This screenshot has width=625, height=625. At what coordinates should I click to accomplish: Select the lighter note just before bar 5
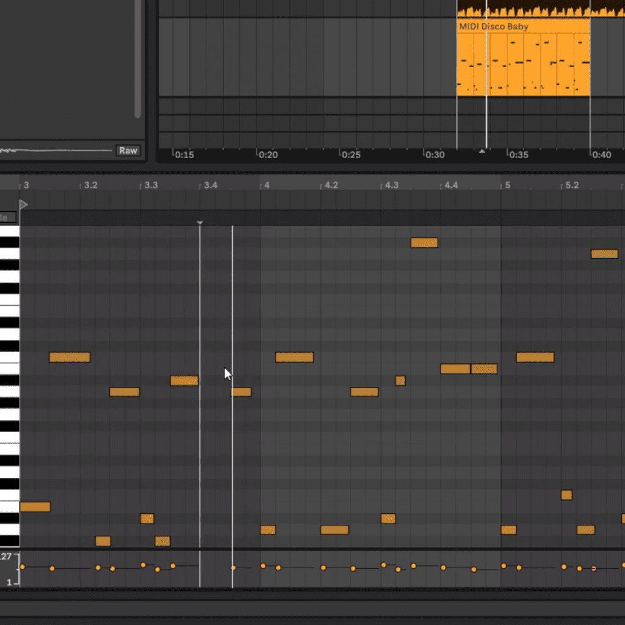[x=484, y=369]
